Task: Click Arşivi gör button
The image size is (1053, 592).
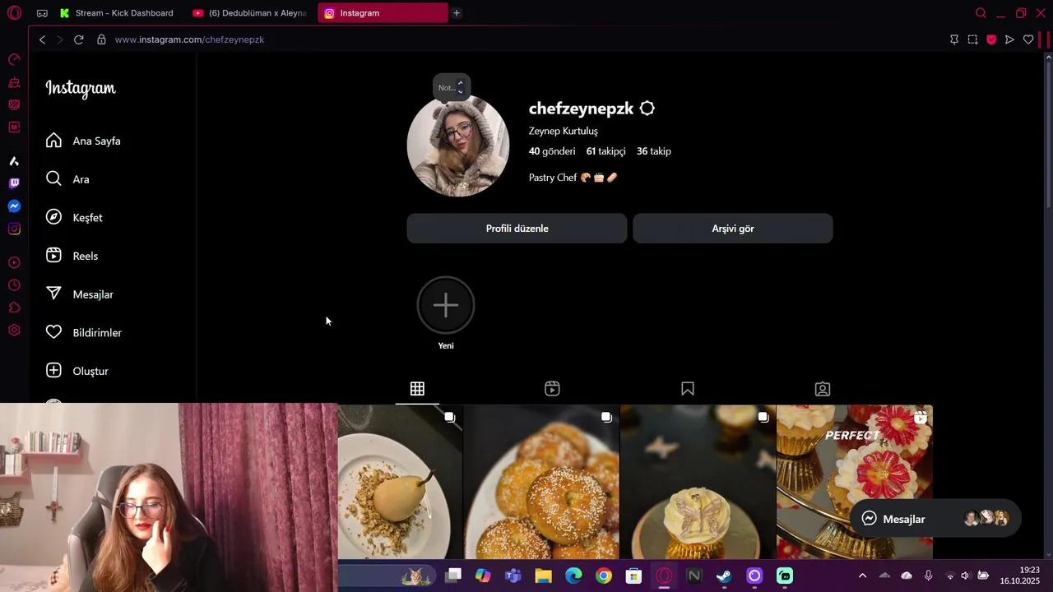Action: tap(733, 229)
